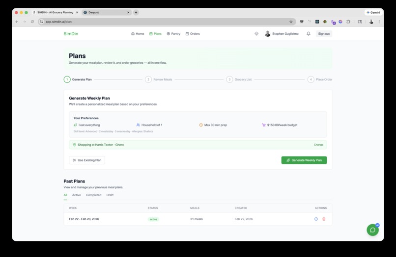Click the SimDin logo

(x=71, y=33)
